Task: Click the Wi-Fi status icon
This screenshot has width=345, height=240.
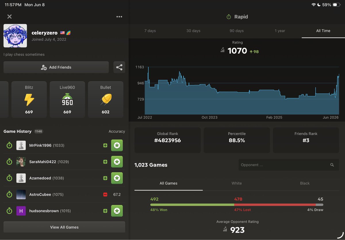Action: [x=314, y=5]
